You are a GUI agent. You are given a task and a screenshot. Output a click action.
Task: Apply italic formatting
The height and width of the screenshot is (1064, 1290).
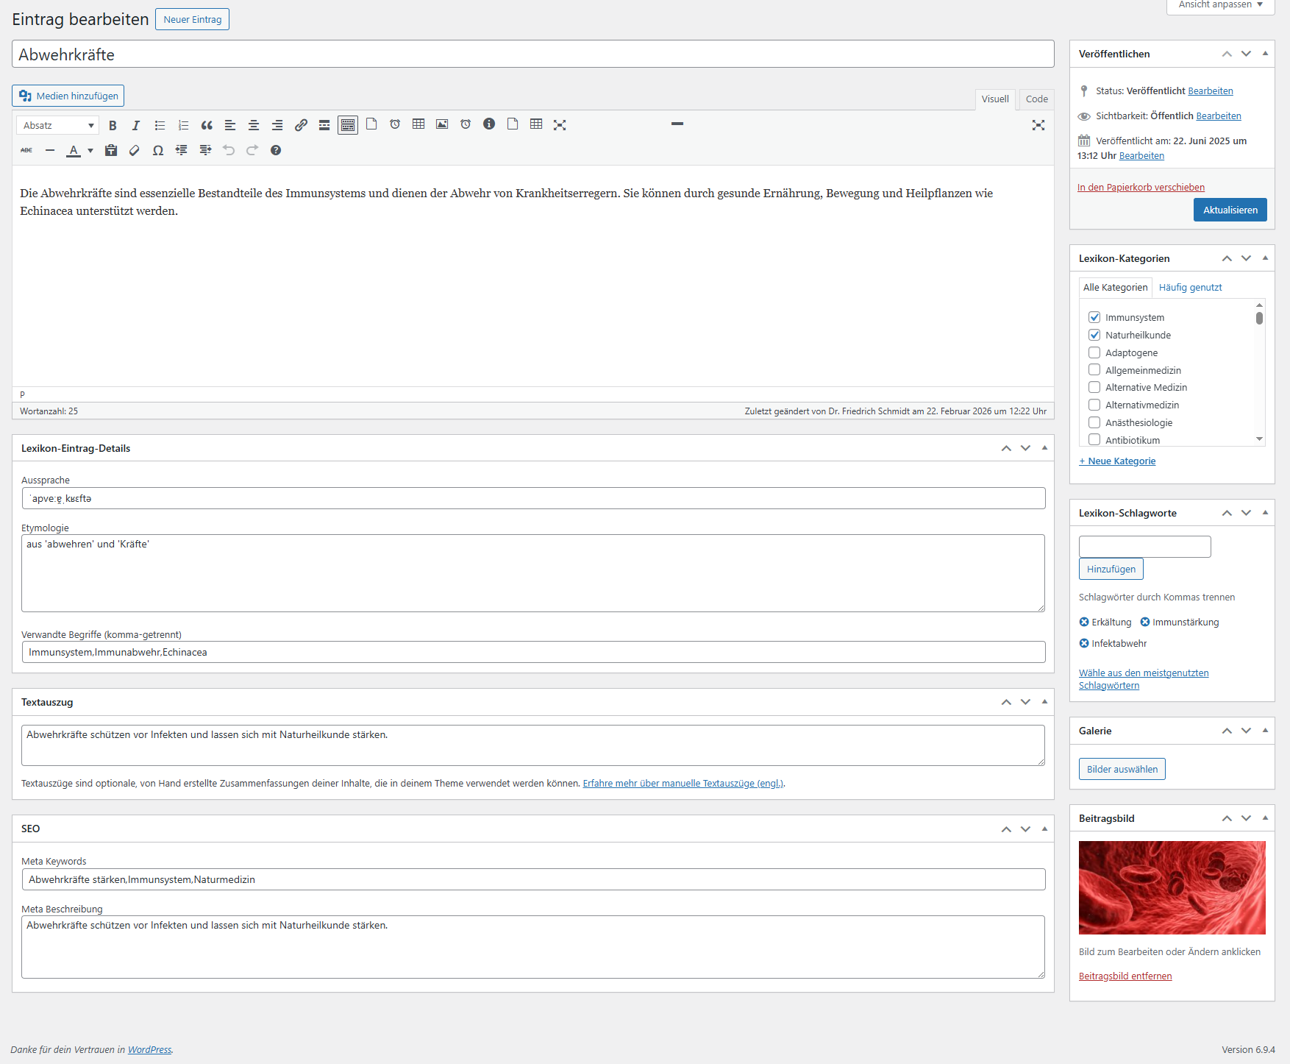(136, 125)
